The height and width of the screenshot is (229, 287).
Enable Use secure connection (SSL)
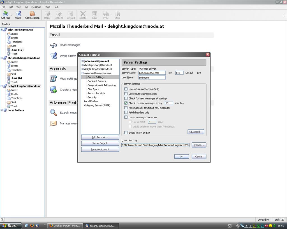[126, 89]
